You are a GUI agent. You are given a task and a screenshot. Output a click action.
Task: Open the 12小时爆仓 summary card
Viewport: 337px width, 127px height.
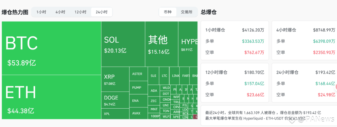click(x=235, y=83)
